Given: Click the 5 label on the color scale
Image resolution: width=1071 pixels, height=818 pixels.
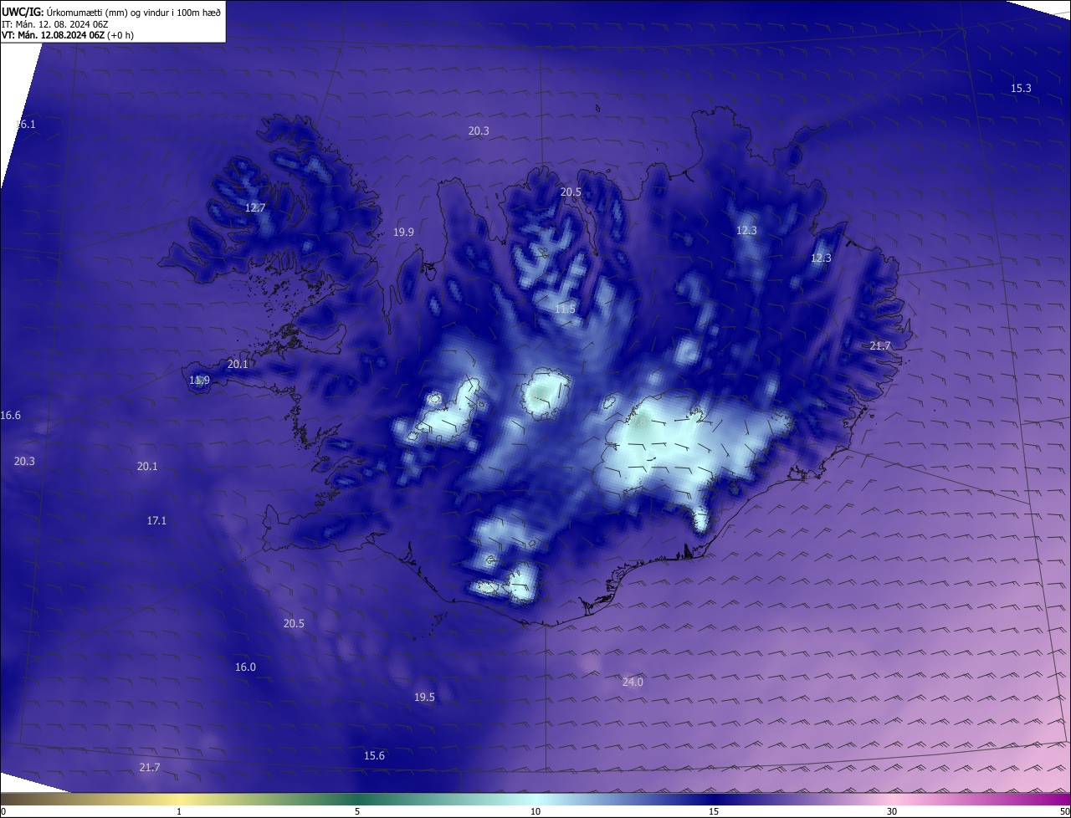Looking at the screenshot, I should tap(357, 811).
